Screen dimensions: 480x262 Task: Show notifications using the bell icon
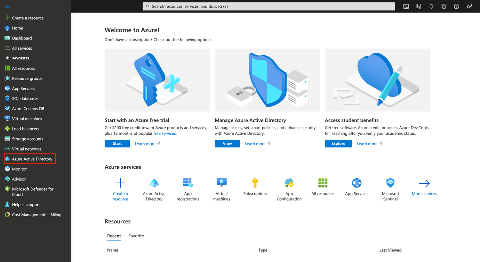(431, 6)
